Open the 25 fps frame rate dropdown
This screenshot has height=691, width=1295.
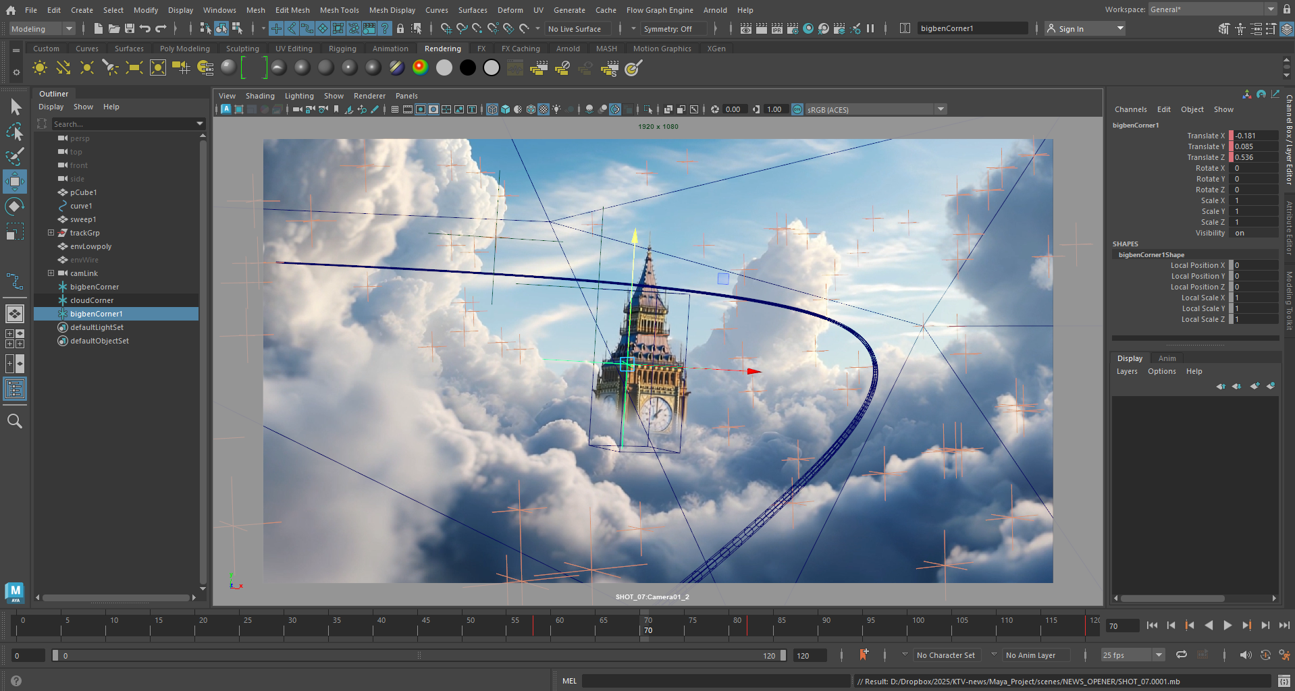point(1132,655)
